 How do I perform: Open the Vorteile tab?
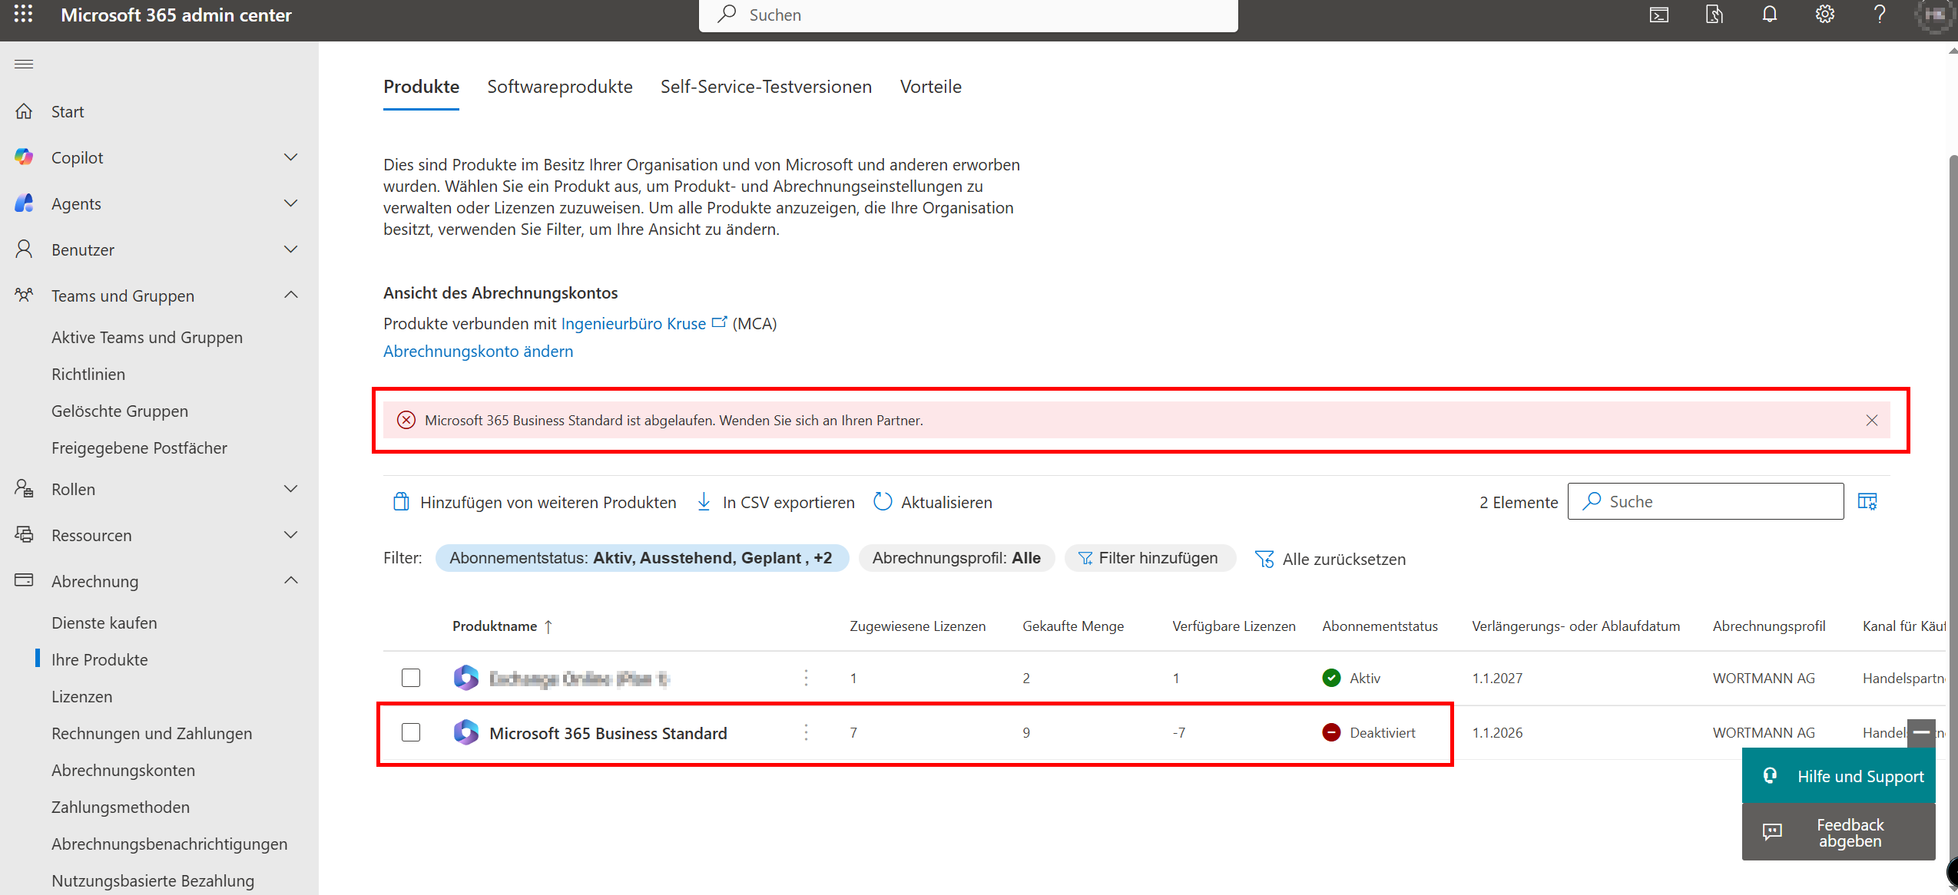[930, 87]
